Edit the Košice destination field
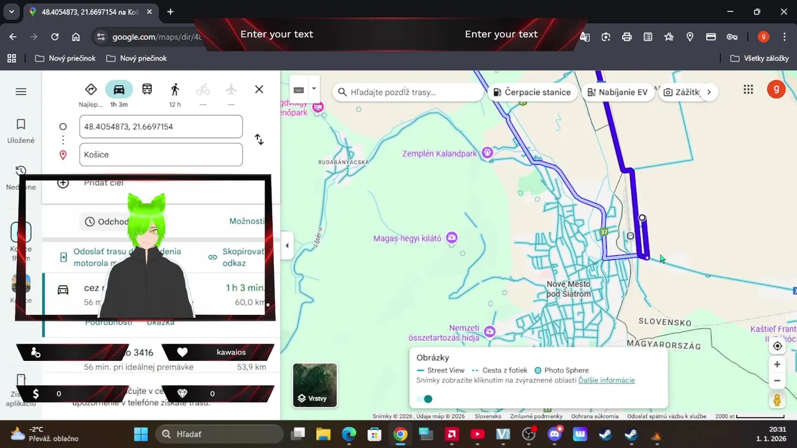The image size is (797, 448). [x=161, y=154]
